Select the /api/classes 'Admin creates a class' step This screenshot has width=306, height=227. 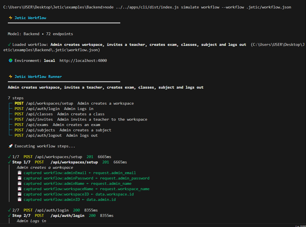coord(60,114)
